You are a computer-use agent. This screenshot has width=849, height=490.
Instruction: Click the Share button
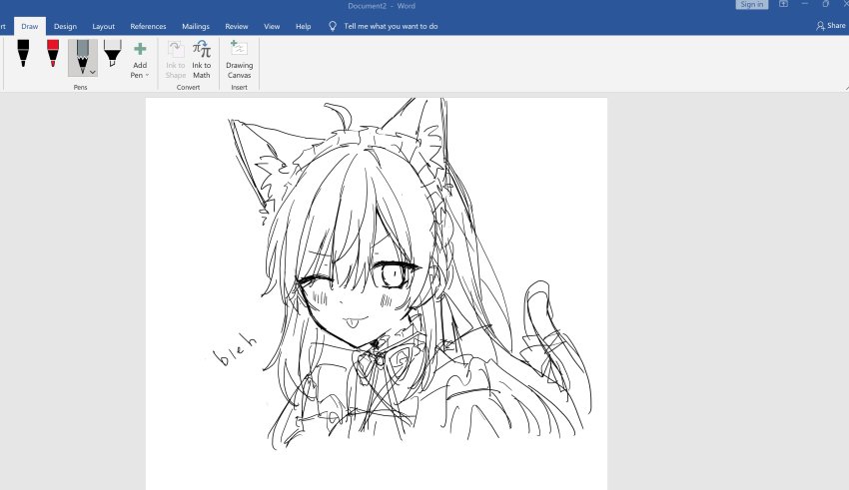click(x=831, y=25)
